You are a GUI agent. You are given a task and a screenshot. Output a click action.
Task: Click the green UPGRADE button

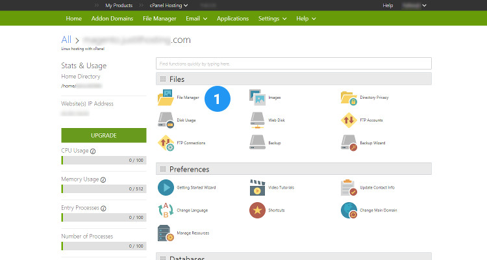pos(104,135)
